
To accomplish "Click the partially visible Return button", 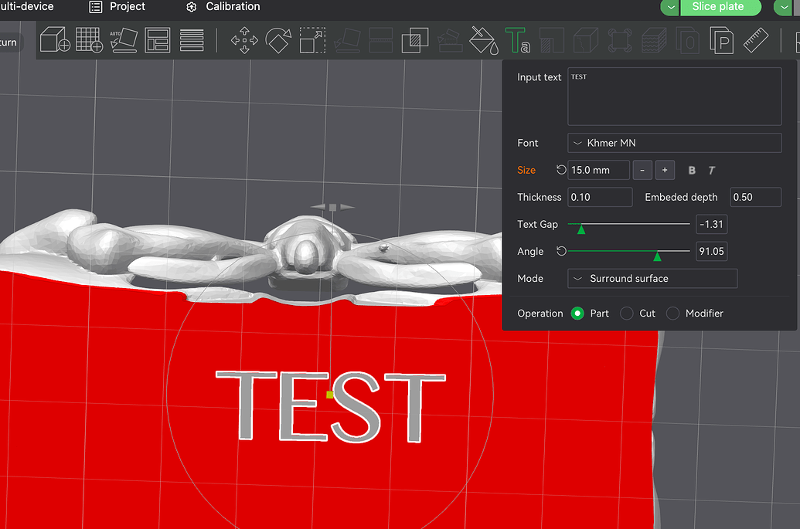I will (x=12, y=42).
